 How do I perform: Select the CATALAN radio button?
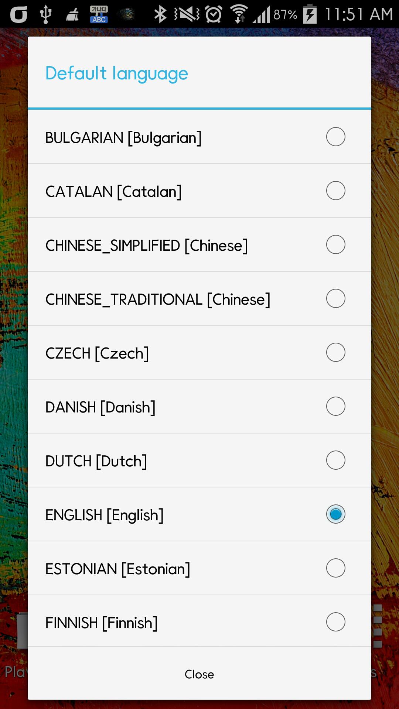(x=335, y=191)
